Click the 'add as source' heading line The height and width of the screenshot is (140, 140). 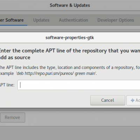tap(15, 57)
